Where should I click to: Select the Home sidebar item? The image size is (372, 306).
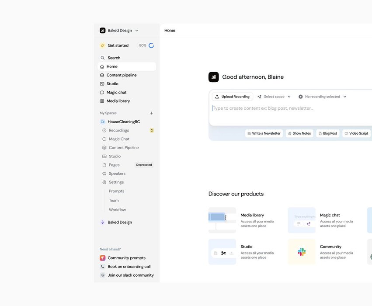click(127, 66)
